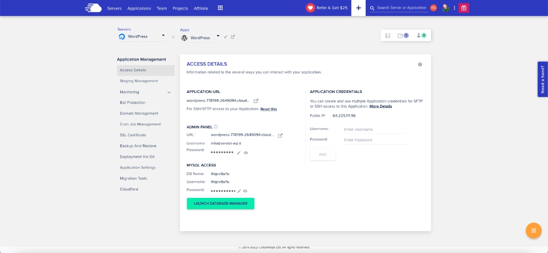
Task: Click the Cloudways cloud logo
Action: (93, 8)
